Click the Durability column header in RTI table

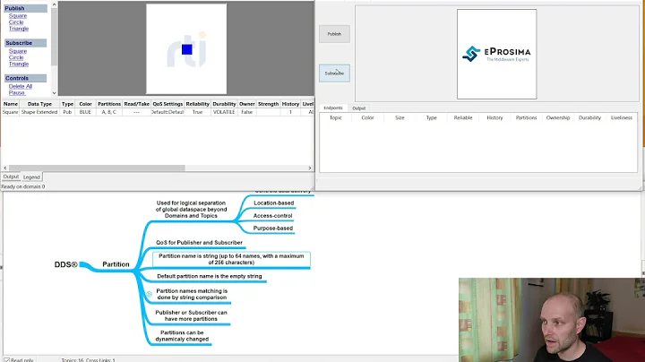click(x=224, y=104)
